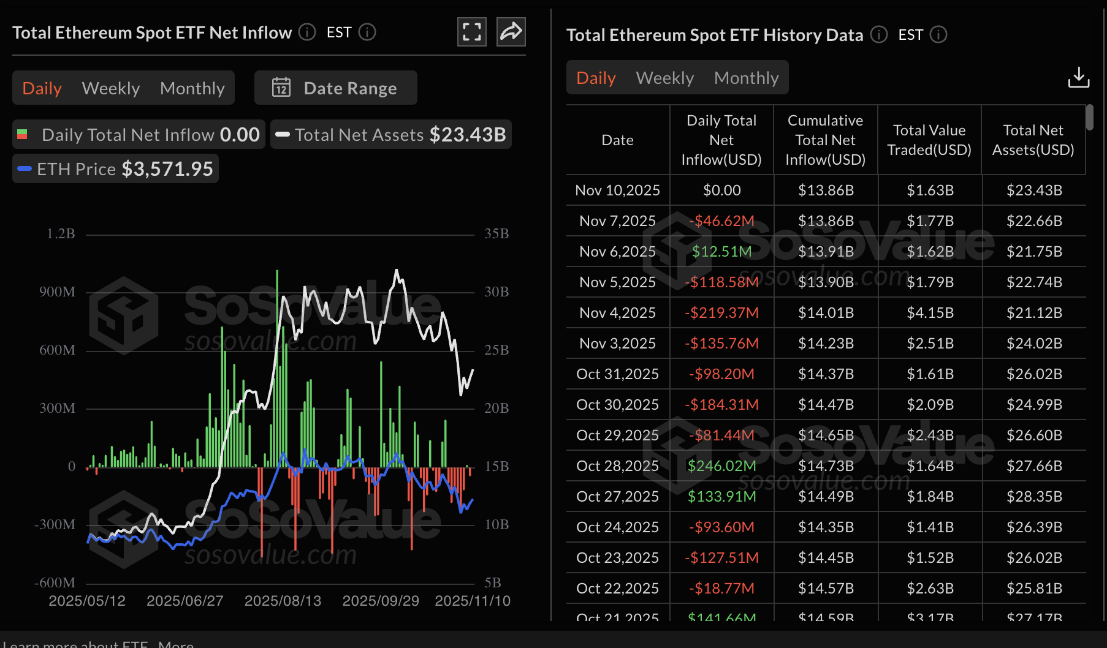Viewport: 1107px width, 648px height.
Task: Sort by the Total Net Assets(USD) column header
Action: [x=1033, y=140]
